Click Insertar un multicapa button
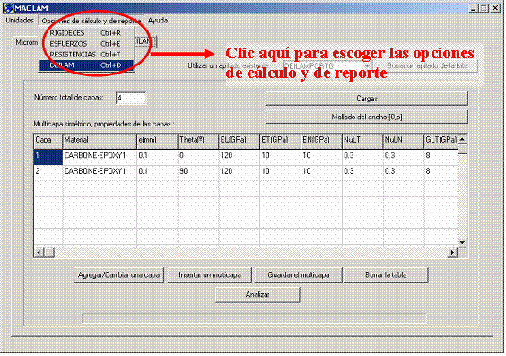The width and height of the screenshot is (506, 356). (x=210, y=275)
